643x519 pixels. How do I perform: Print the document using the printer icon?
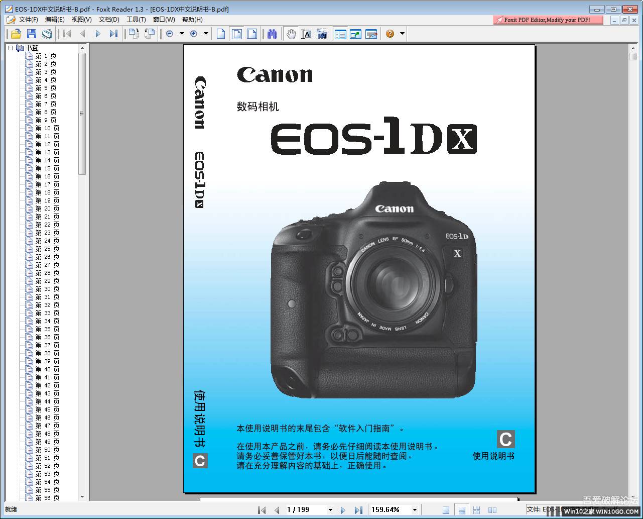coord(47,34)
